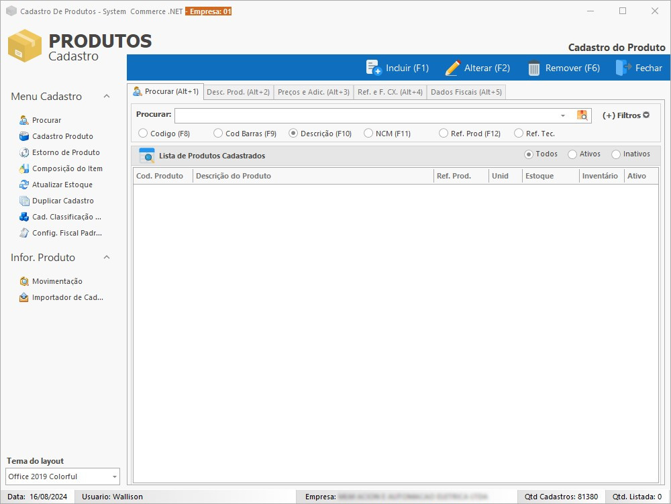Expand the (+) Filtros options

click(625, 115)
